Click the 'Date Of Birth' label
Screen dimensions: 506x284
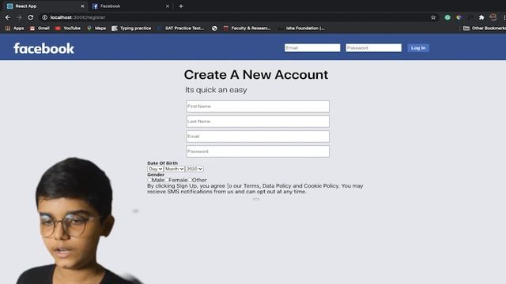(x=162, y=163)
